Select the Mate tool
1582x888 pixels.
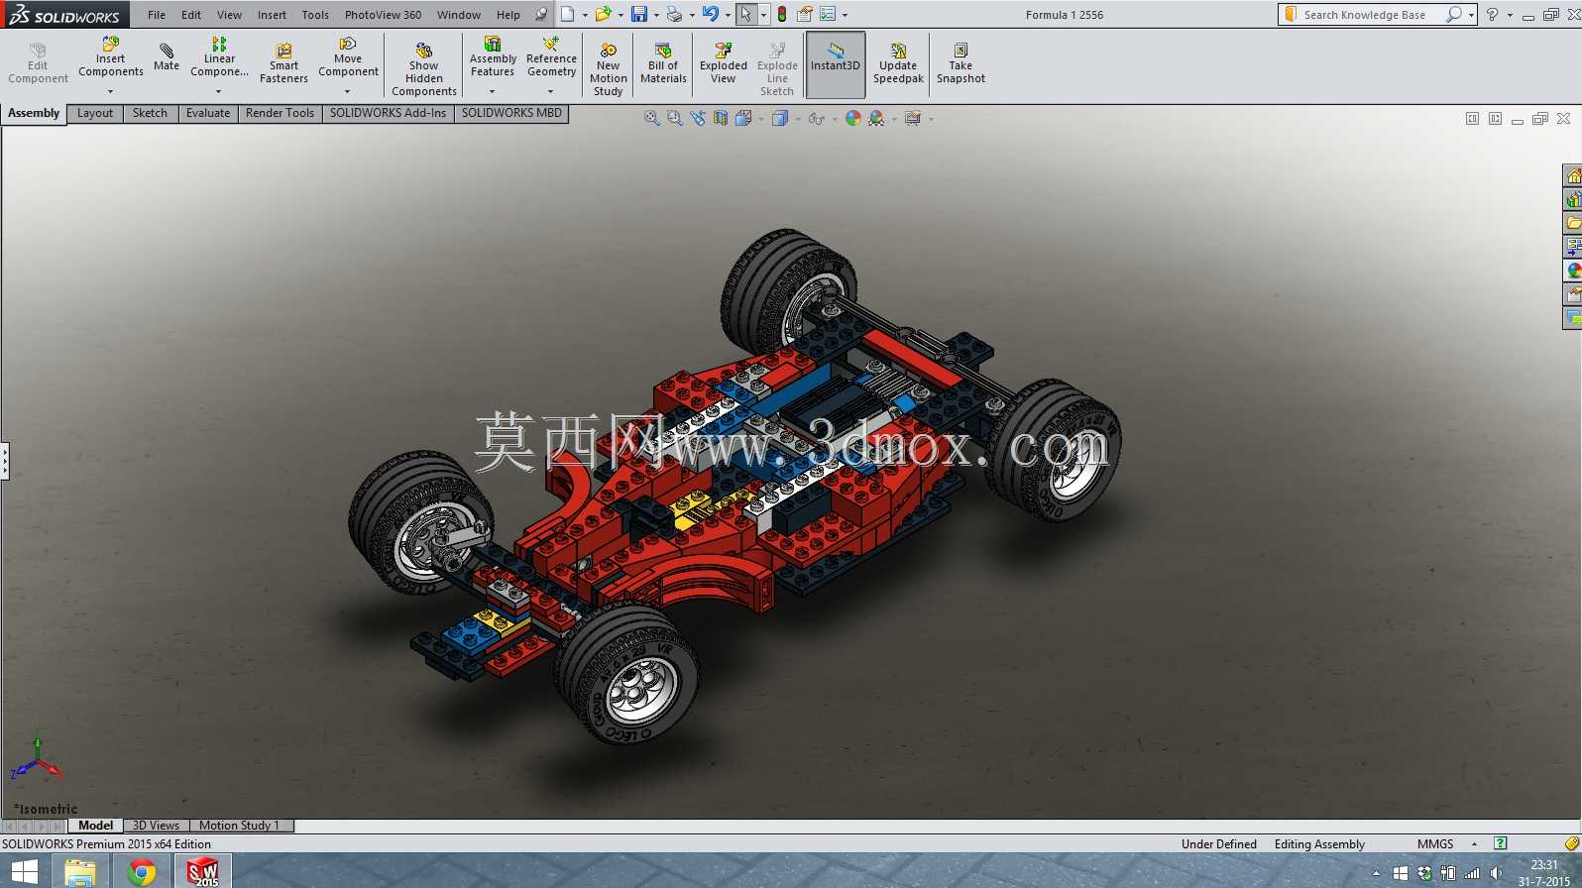(x=167, y=57)
